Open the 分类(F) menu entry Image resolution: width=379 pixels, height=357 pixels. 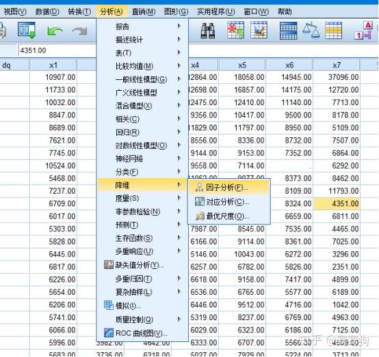pos(142,172)
